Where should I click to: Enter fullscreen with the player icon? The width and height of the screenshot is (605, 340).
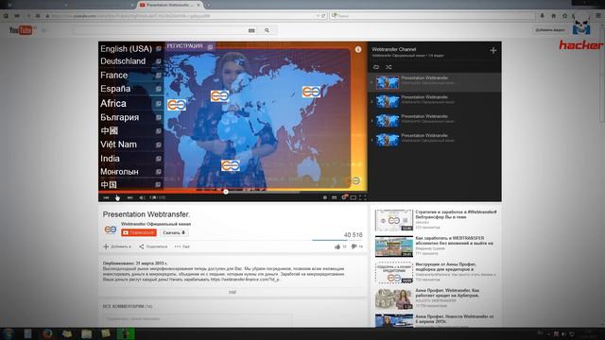tap(363, 197)
